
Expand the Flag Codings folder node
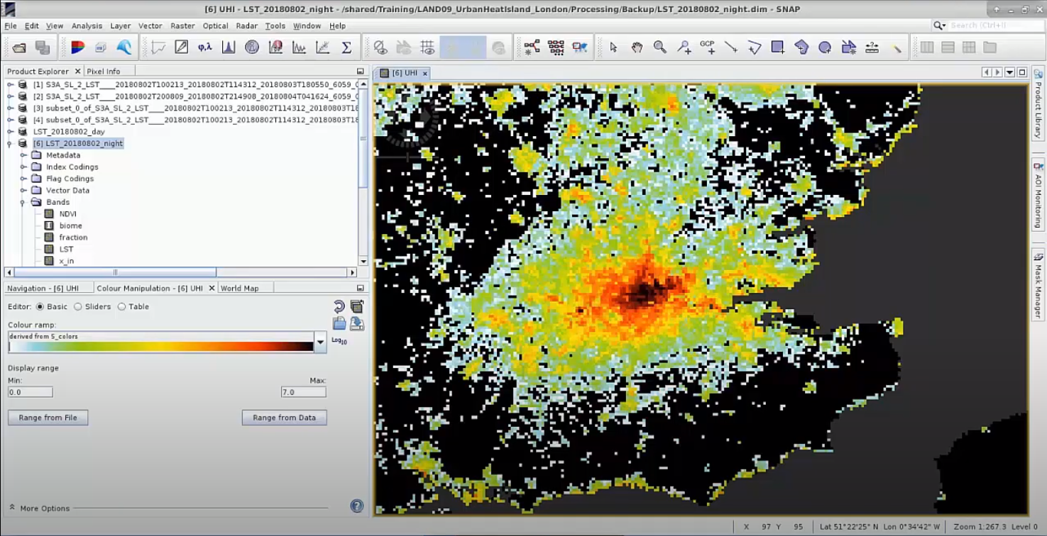(x=23, y=179)
